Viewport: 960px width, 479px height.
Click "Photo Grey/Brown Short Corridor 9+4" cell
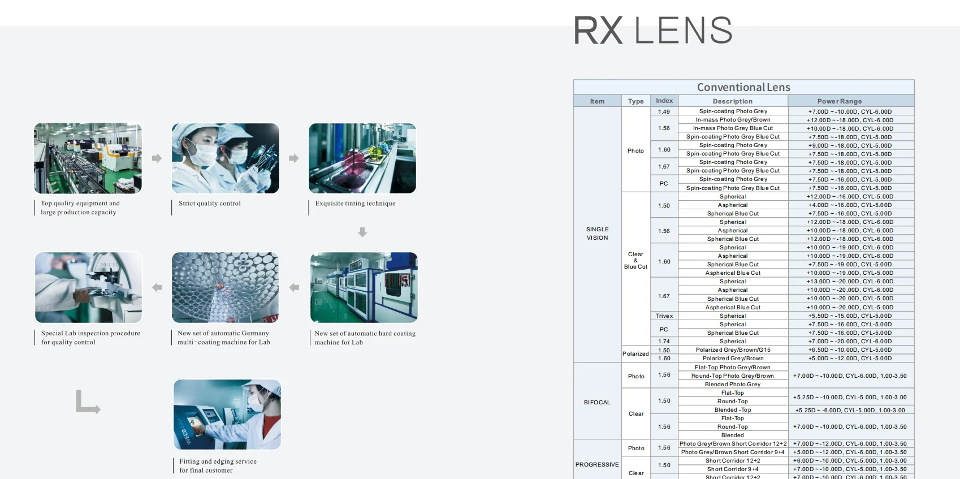pos(733,452)
